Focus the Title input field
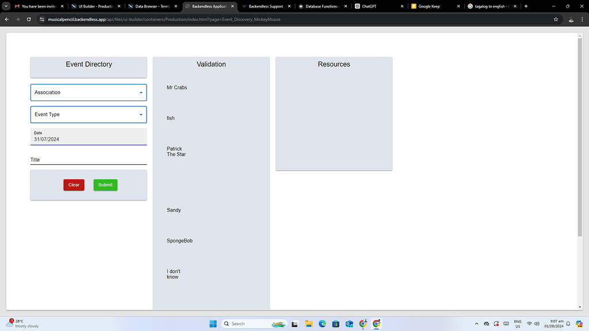This screenshot has height=331, width=589. coord(89,160)
